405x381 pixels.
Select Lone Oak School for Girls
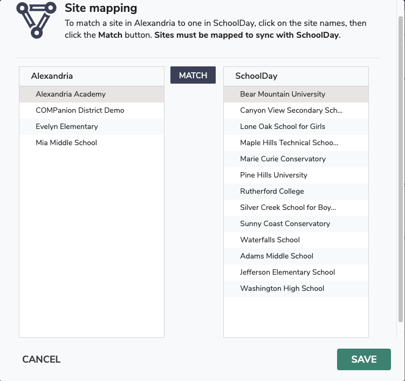click(296, 127)
